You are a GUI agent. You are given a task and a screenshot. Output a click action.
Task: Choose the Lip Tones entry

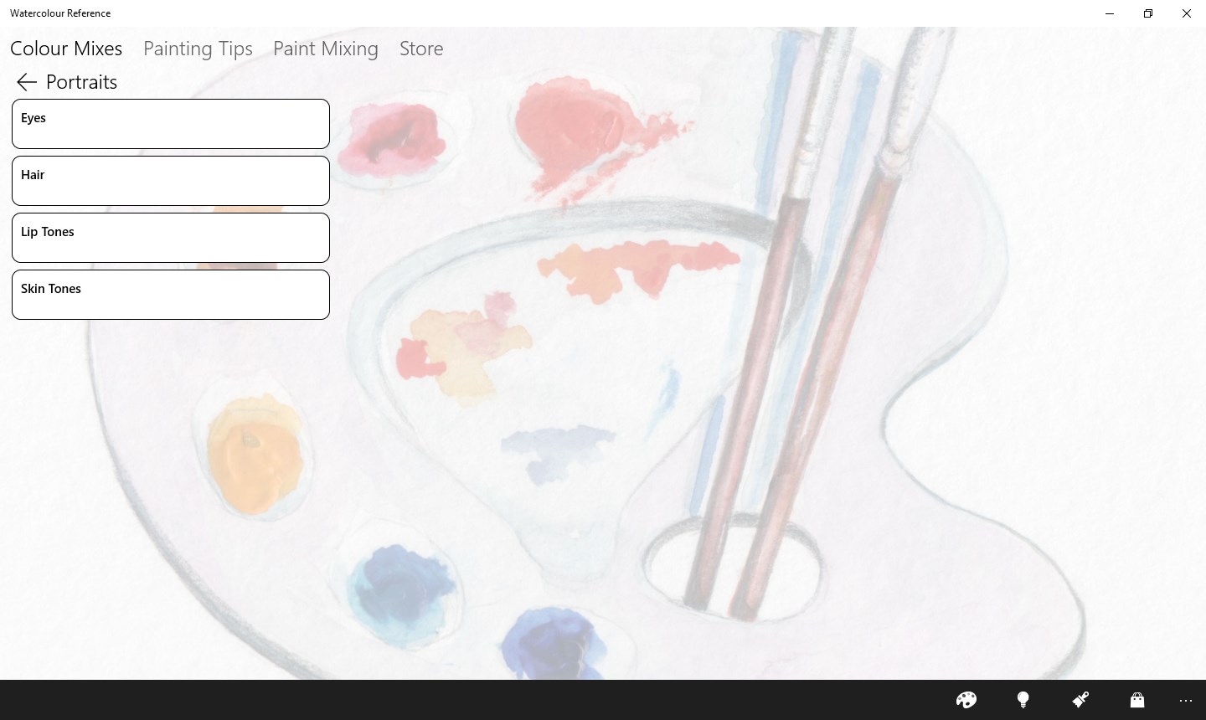[171, 238]
